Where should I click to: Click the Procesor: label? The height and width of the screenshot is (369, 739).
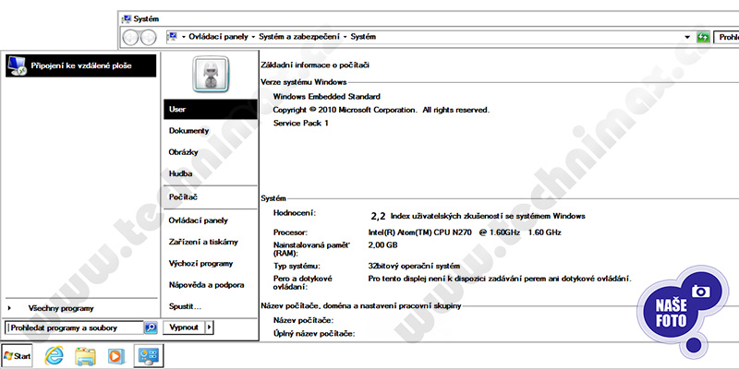point(290,232)
